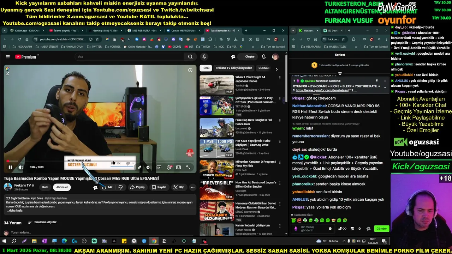This screenshot has height=254, width=452.
Task: Open the Kick chat shop icon
Action: tap(352, 229)
